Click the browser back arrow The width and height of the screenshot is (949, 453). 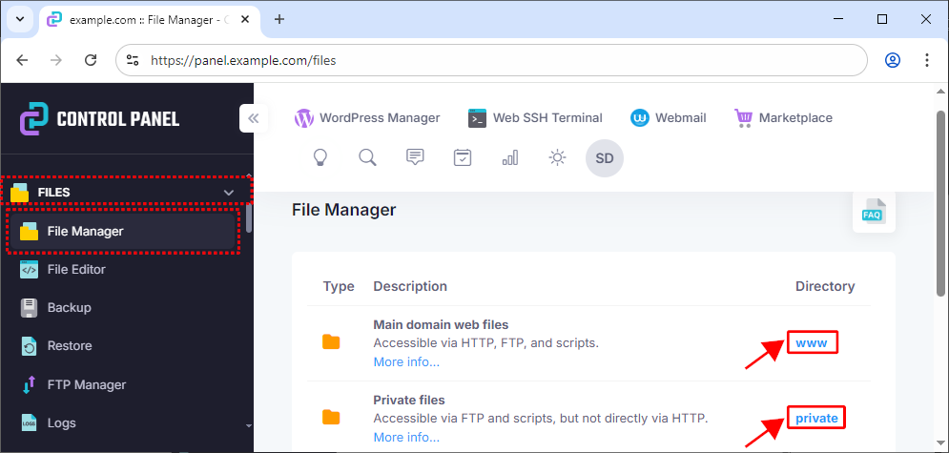click(22, 60)
